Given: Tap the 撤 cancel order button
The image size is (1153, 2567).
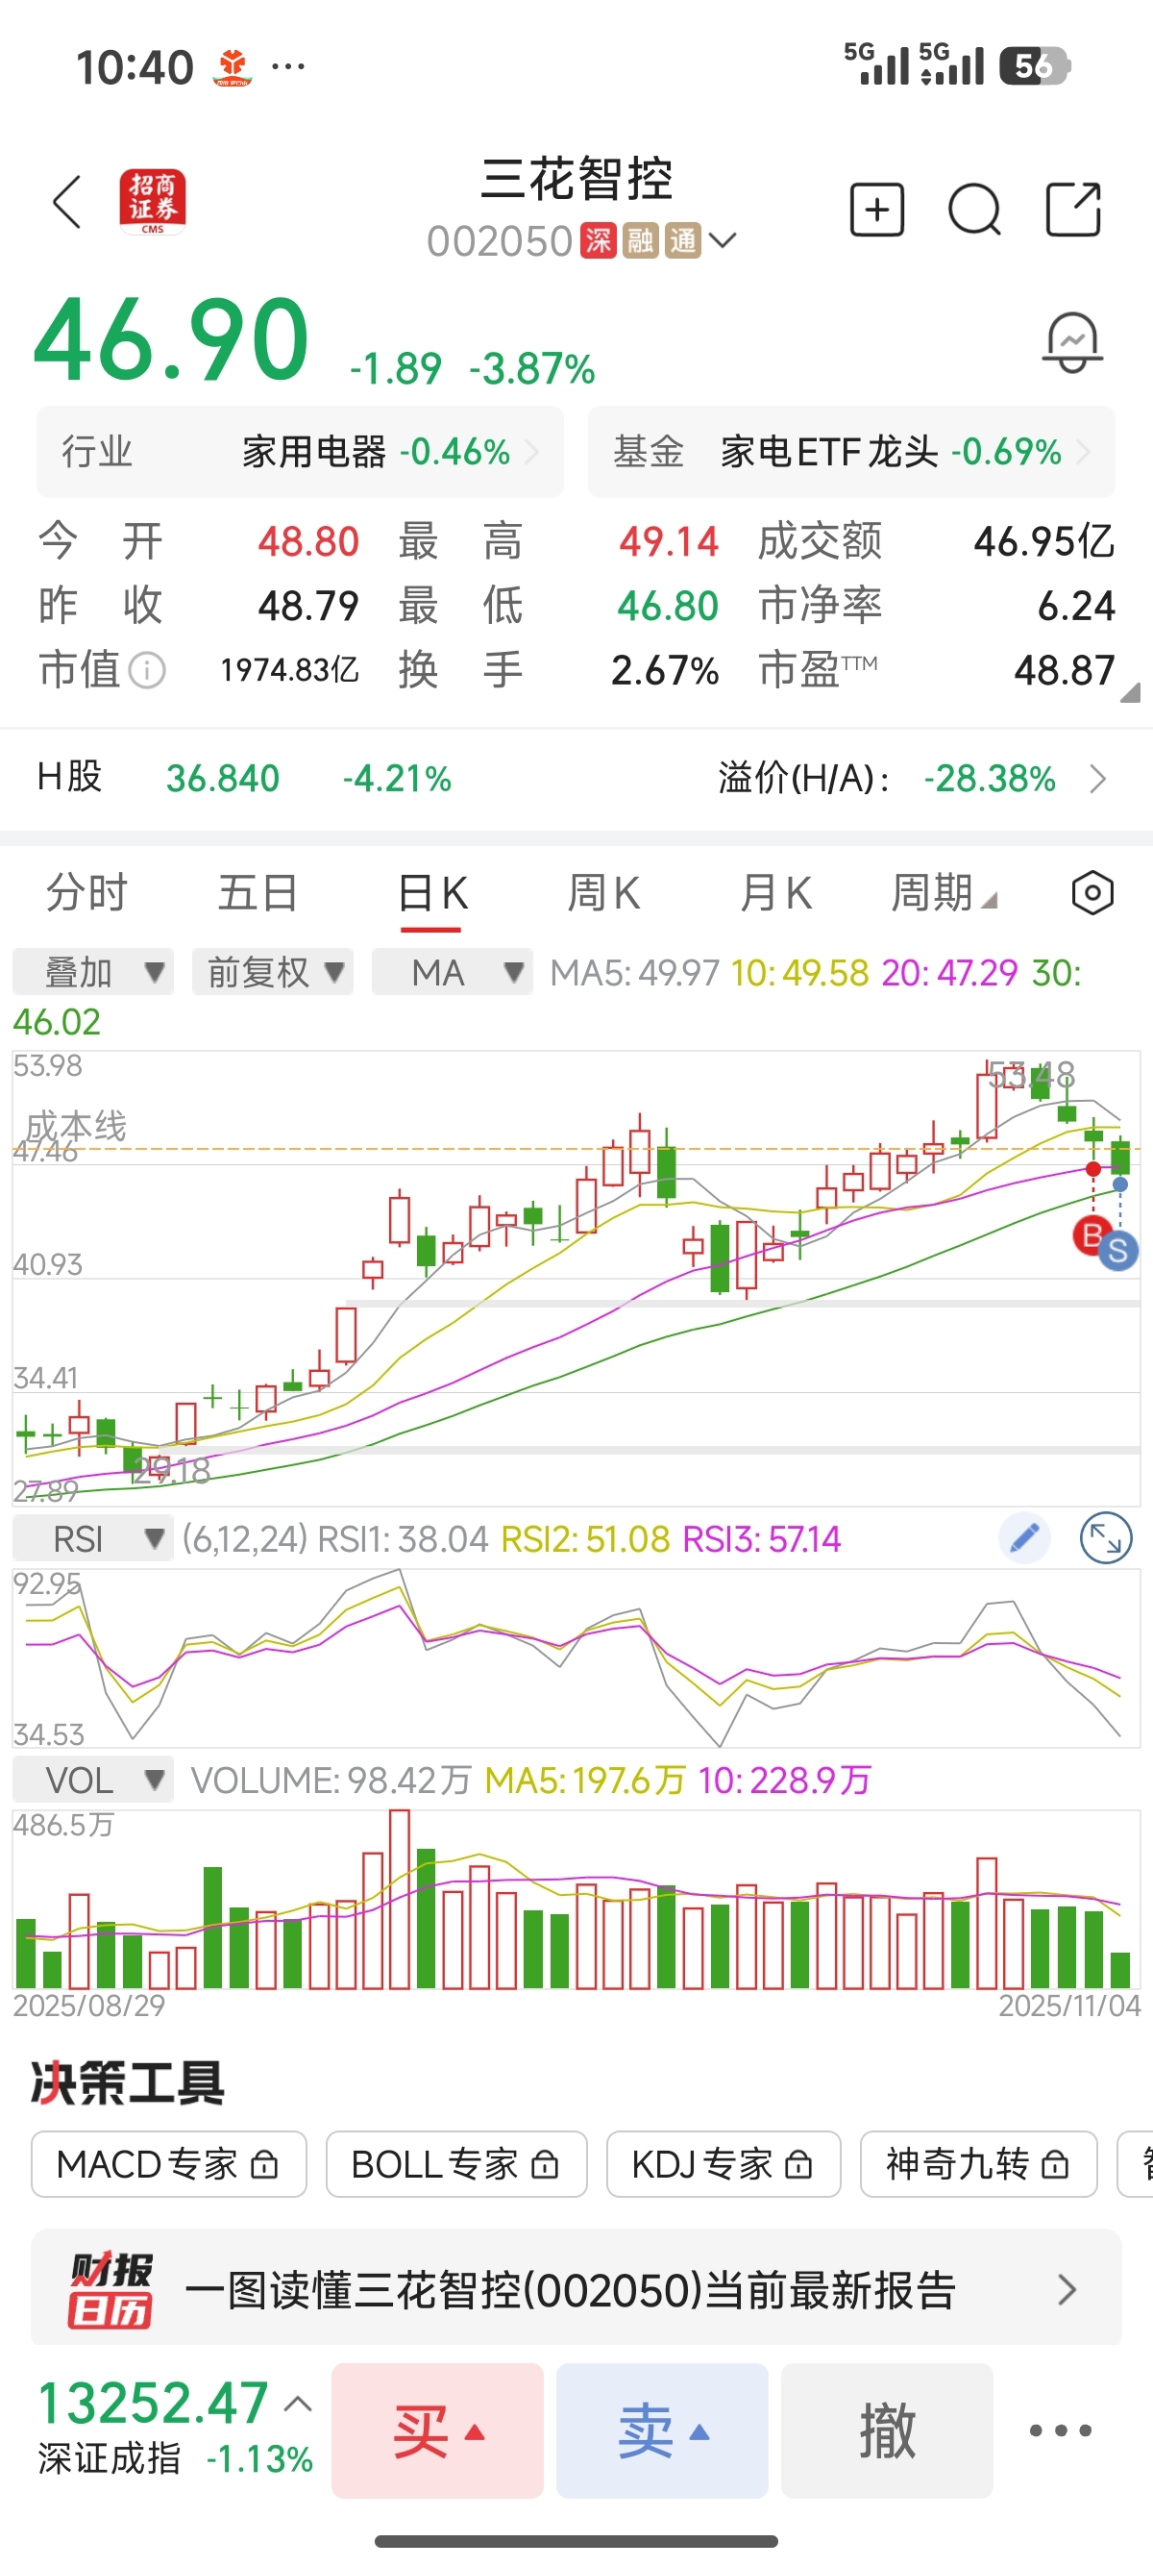Looking at the screenshot, I should click(887, 2430).
